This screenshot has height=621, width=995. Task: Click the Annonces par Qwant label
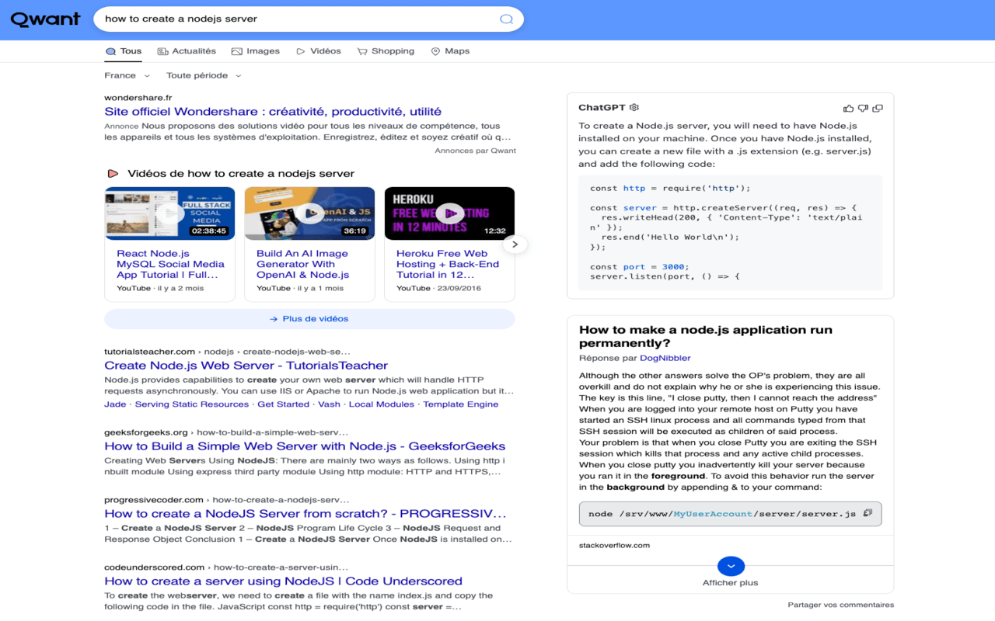[x=475, y=151]
